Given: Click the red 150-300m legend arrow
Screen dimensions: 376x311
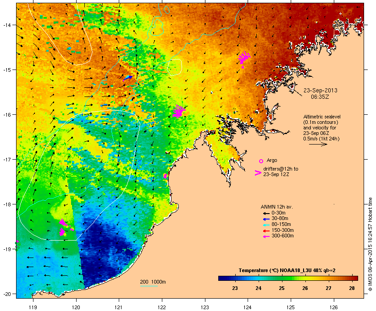Looking at the screenshot, I should pyautogui.click(x=266, y=231).
